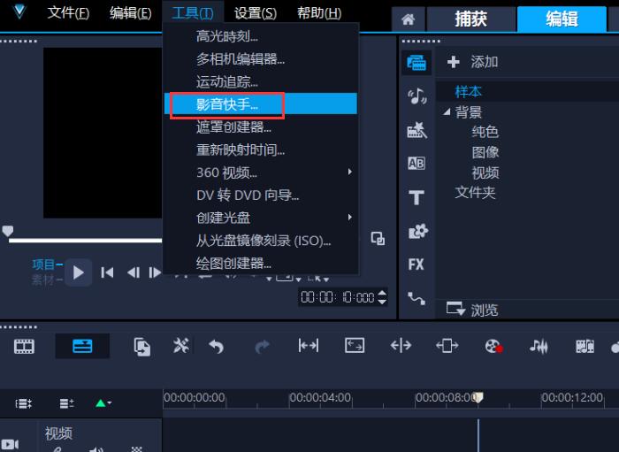Click the 添加 add folder button

point(472,62)
